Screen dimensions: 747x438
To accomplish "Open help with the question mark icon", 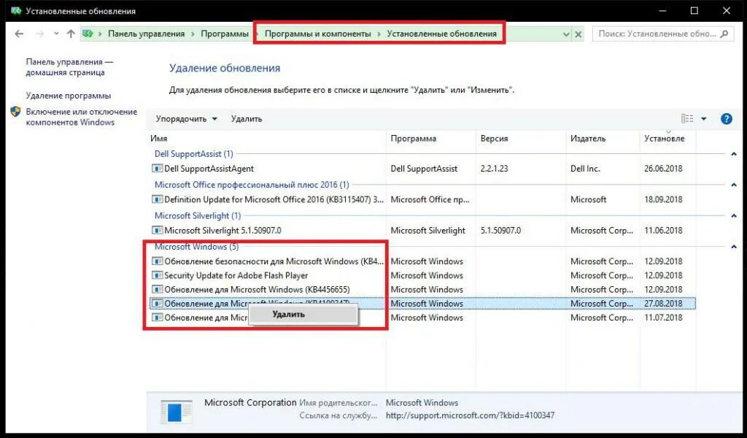I will [726, 119].
